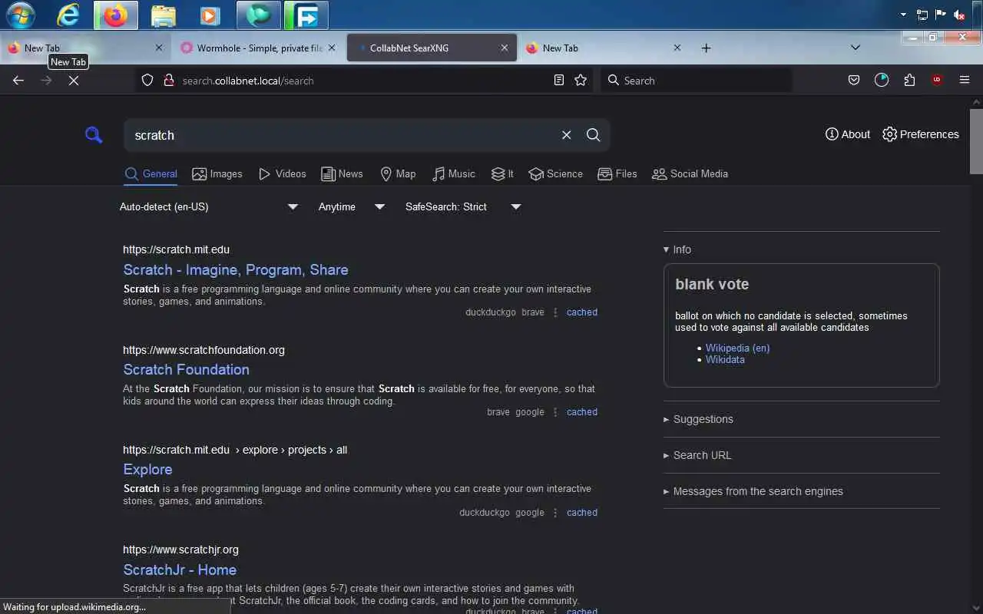The image size is (983, 614).
Task: Expand the Search URL section
Action: click(697, 455)
